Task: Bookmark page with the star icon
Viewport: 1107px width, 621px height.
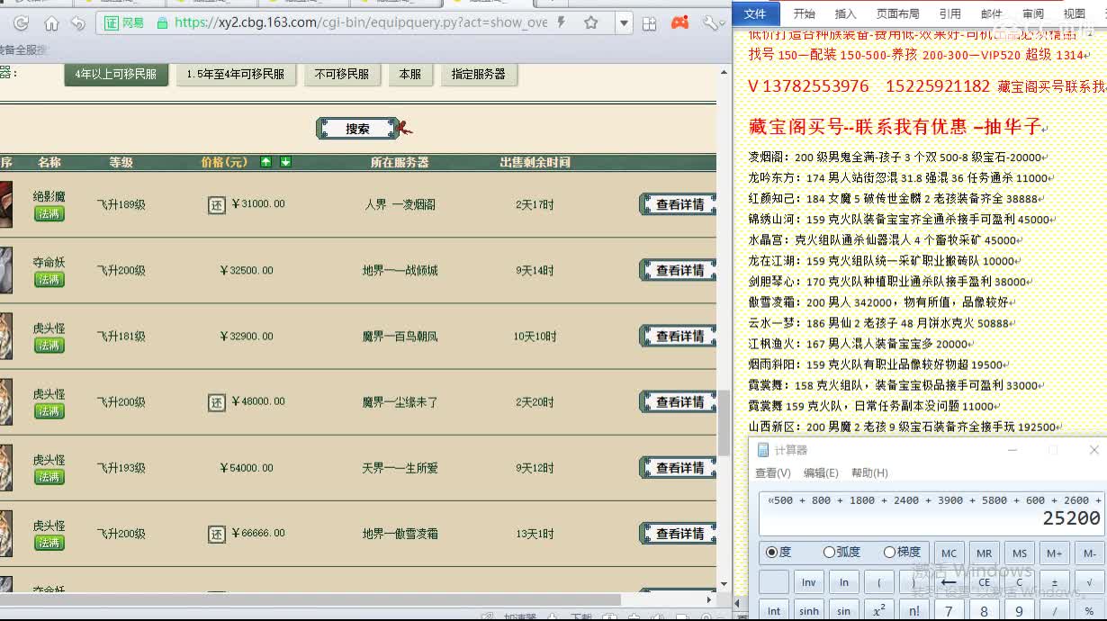Action: pyautogui.click(x=591, y=22)
